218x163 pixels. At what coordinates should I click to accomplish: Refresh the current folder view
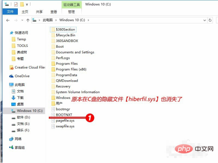[210, 20]
